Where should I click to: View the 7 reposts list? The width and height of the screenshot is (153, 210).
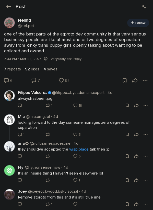coord(13,69)
